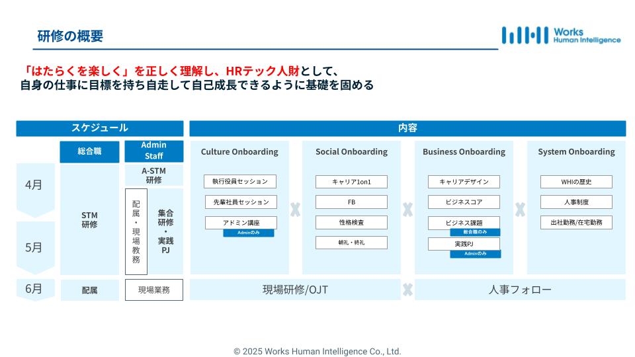Select the 総合職 column header
Screen dimensions: 635x357
coord(89,152)
